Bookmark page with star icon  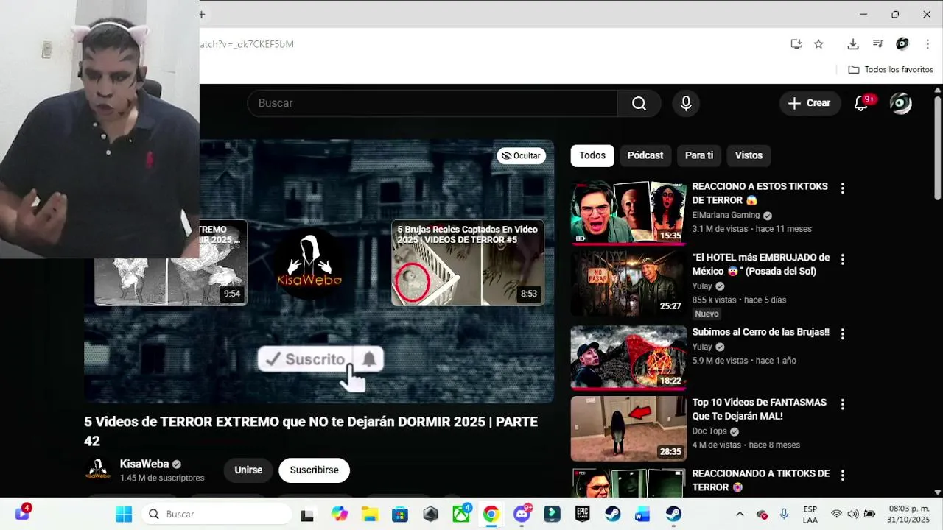point(818,44)
